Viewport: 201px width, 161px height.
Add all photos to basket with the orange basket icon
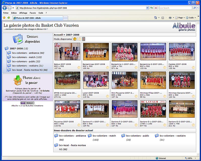[x=75, y=39]
